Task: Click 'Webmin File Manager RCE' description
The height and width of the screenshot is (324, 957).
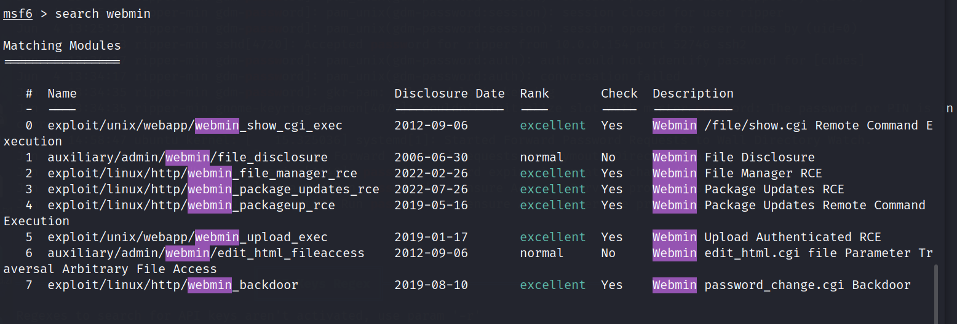Action: pyautogui.click(x=737, y=173)
